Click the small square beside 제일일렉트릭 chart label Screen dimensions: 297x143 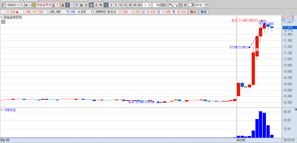[2, 17]
